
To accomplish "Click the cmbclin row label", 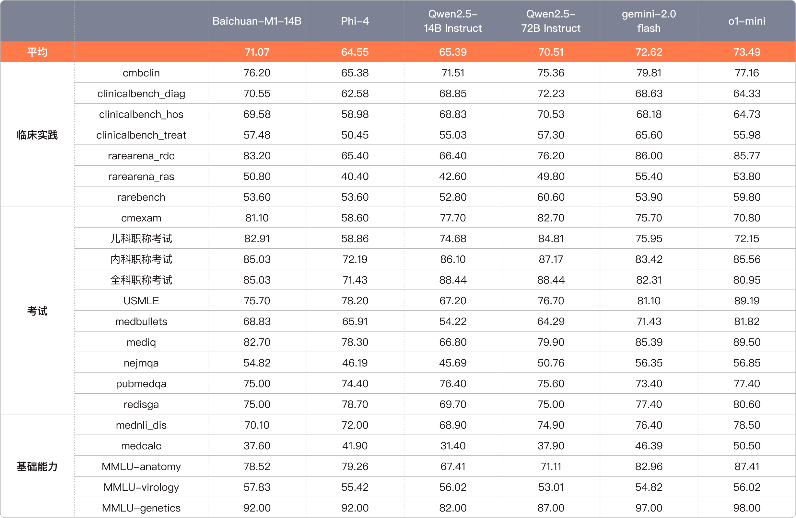I will pyautogui.click(x=141, y=73).
